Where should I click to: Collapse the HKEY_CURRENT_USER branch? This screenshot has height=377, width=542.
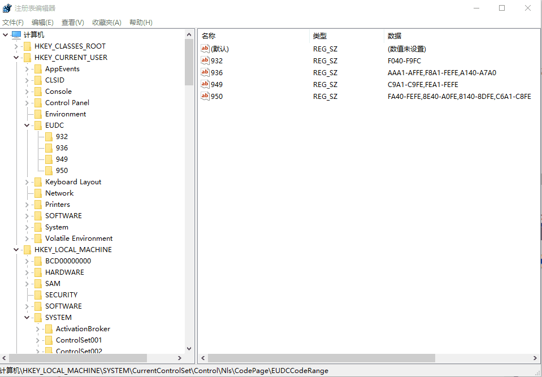[x=16, y=58]
